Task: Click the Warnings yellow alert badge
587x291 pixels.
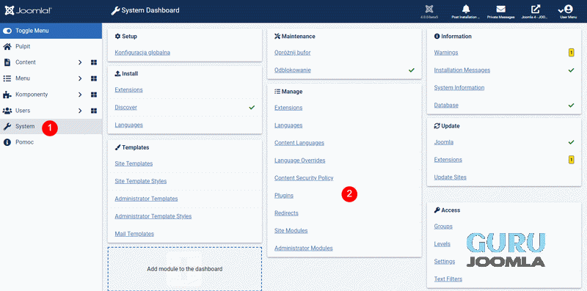Action: tap(571, 53)
